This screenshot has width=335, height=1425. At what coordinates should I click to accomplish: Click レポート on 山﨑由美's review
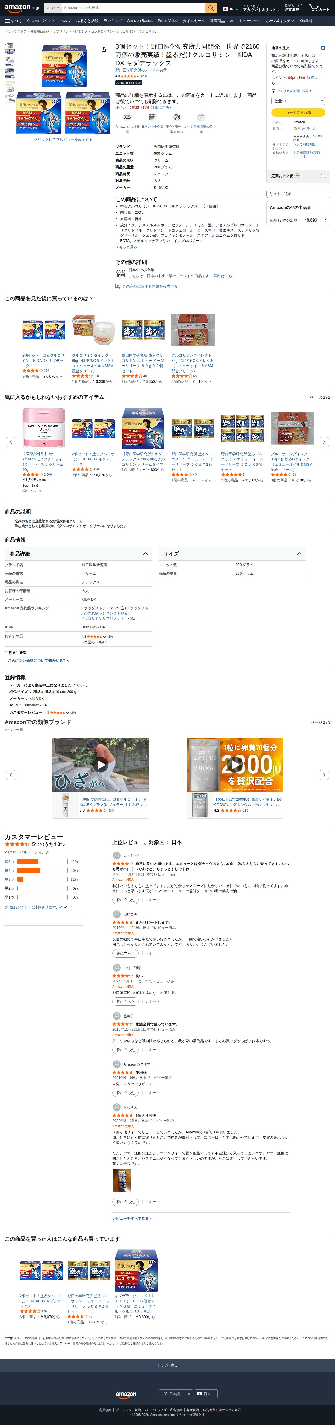(152, 953)
